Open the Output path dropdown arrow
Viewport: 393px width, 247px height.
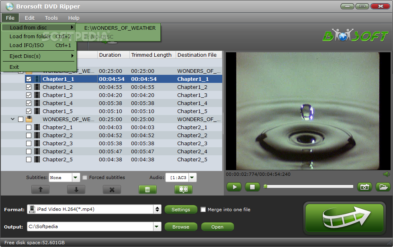[157, 226]
